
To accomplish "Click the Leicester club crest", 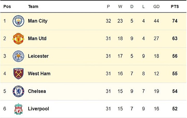I will (x=18, y=56).
